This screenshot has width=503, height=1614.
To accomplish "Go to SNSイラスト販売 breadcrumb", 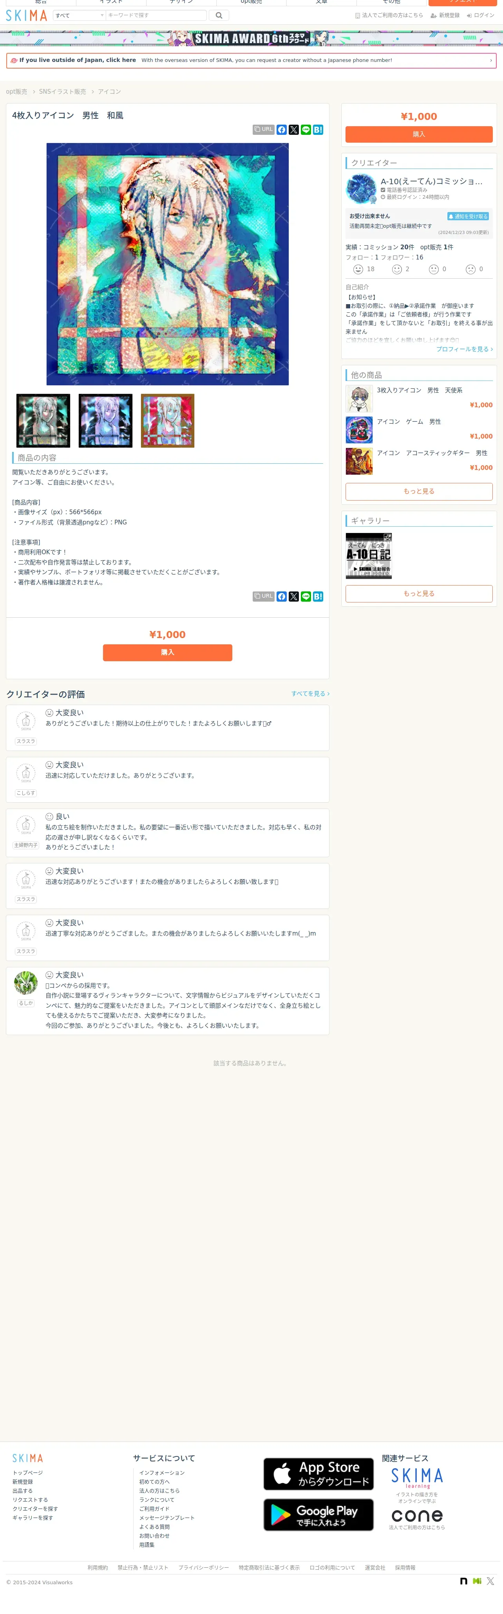I will click(62, 91).
